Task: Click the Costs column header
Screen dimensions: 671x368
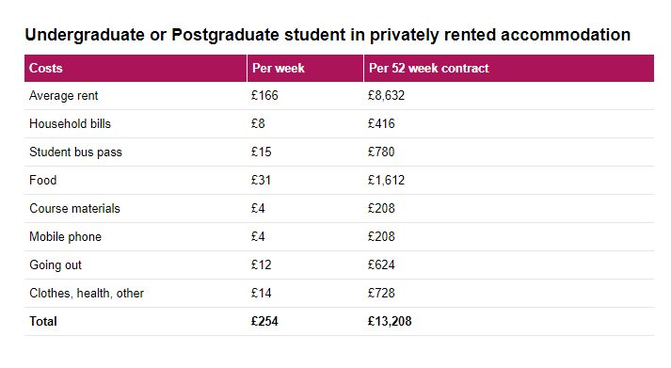Action: click(46, 69)
